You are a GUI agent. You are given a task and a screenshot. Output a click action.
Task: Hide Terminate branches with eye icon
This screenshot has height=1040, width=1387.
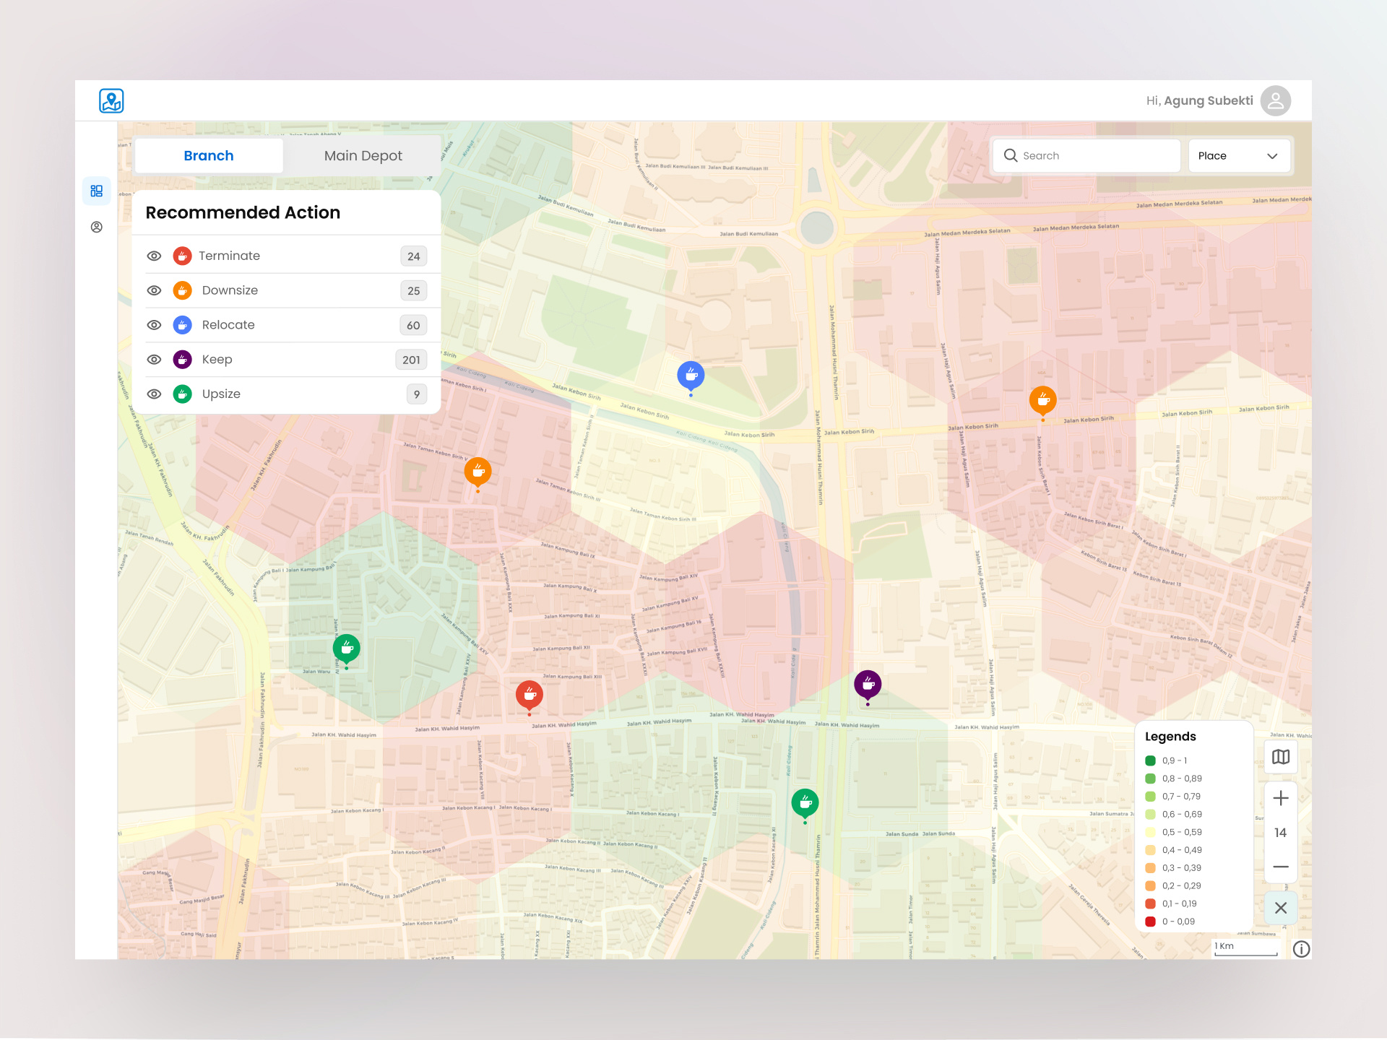154,256
